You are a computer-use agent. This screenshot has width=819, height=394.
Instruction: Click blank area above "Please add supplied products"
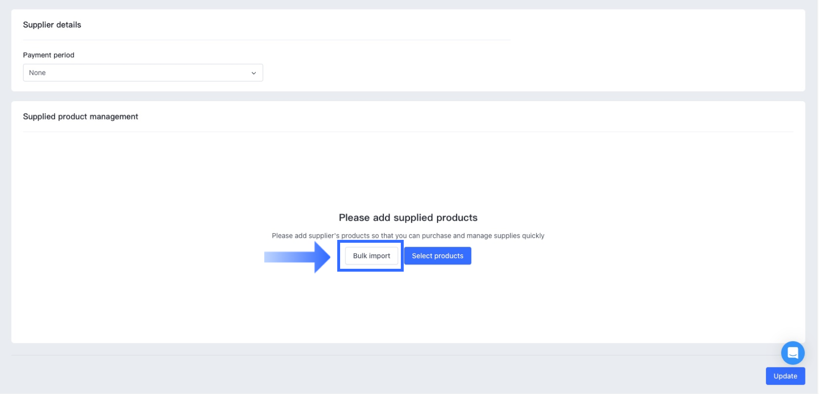(408, 173)
